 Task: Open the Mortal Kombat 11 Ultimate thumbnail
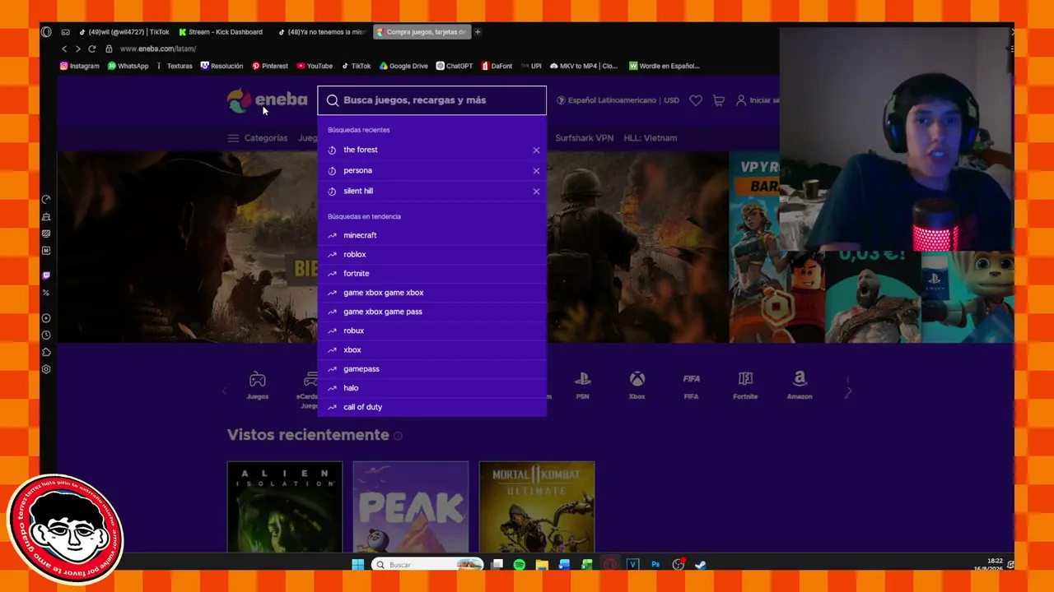537,506
